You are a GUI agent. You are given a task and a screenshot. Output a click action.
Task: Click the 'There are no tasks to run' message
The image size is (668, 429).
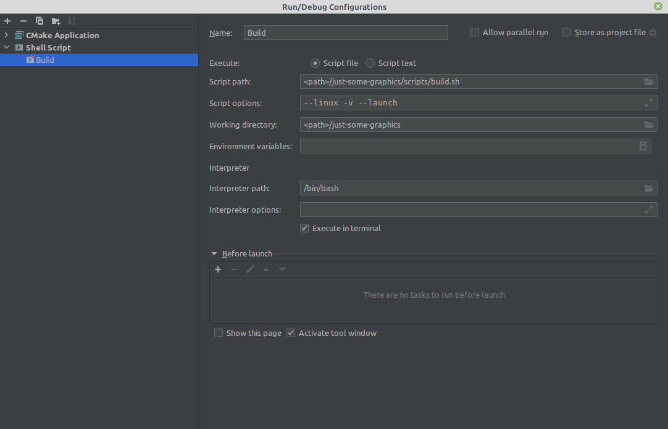434,295
